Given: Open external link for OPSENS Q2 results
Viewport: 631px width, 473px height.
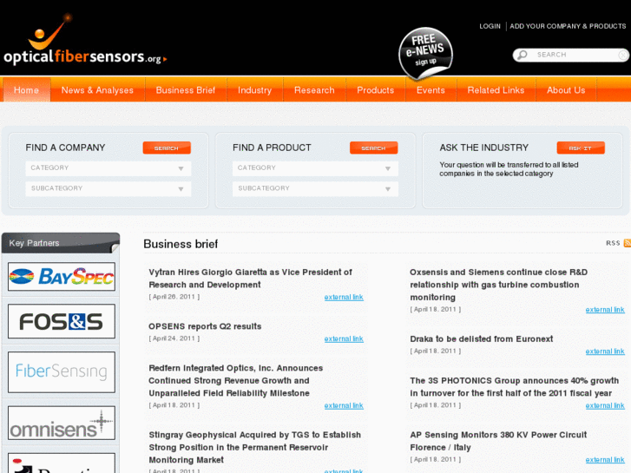Looking at the screenshot, I should tap(344, 339).
